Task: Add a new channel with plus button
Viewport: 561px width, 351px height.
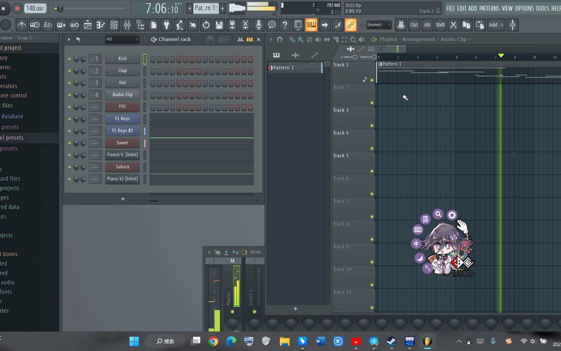Action: pos(123,199)
